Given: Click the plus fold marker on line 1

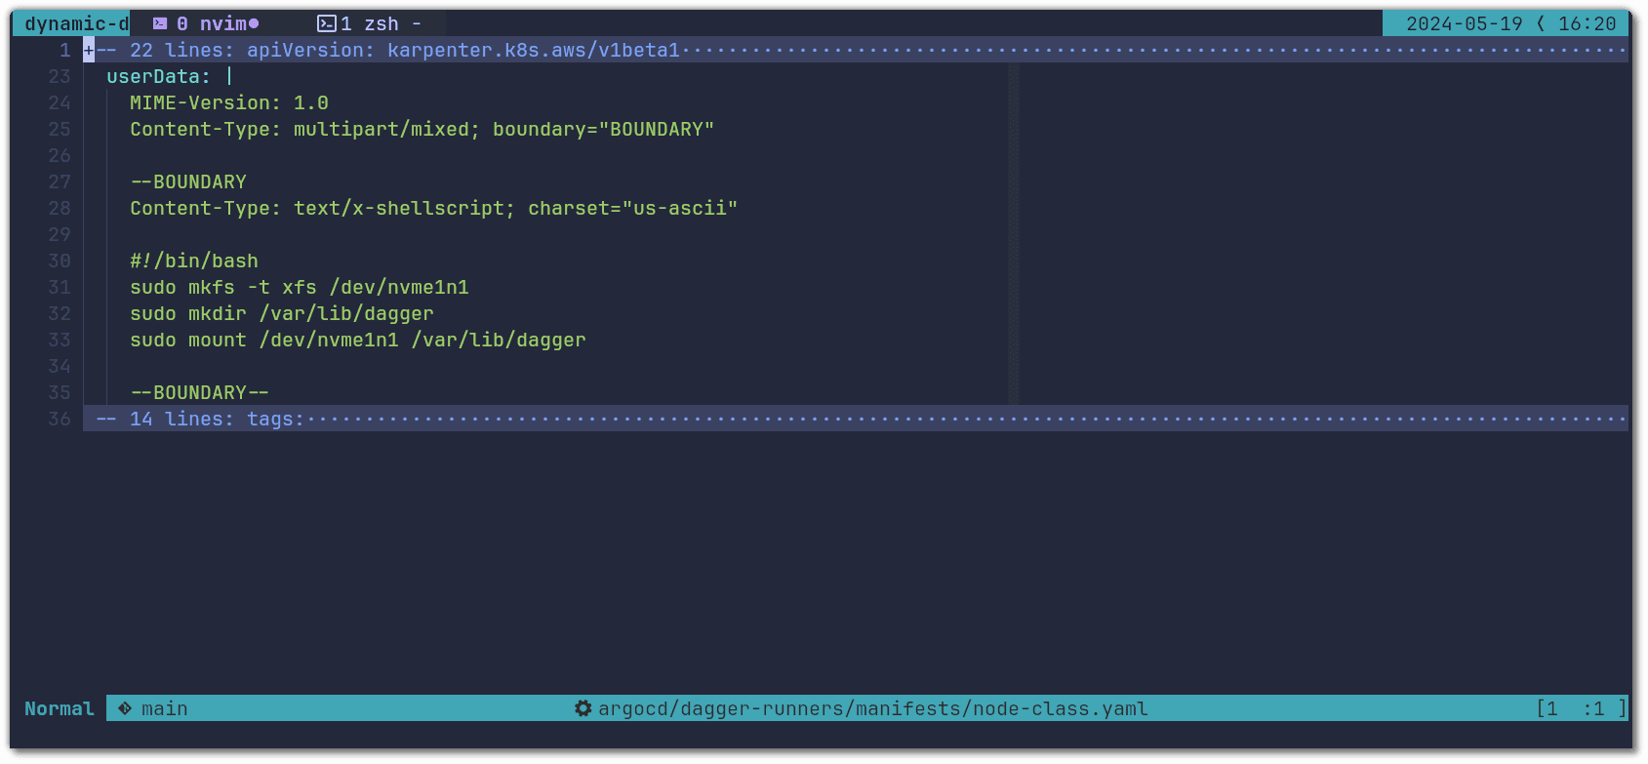Looking at the screenshot, I should point(89,50).
